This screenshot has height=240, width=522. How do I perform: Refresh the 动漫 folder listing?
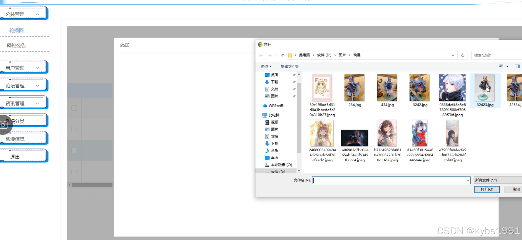(463, 55)
